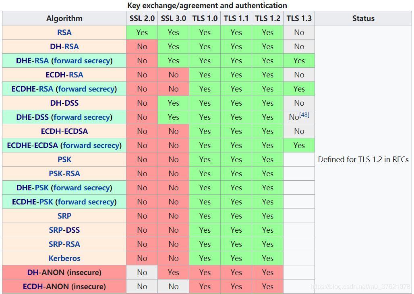Screen dimensions: 414x294
Task: Open the DSS link in the DH-DSS row
Action: pyautogui.click(x=71, y=103)
